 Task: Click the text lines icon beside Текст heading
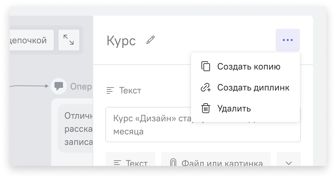point(110,90)
